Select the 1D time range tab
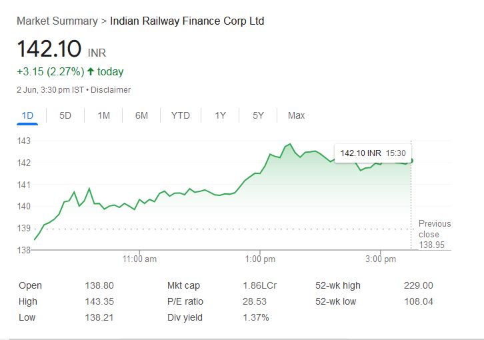 click(x=27, y=115)
